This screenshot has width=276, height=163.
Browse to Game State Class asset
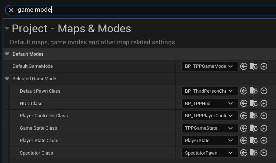pos(254,128)
